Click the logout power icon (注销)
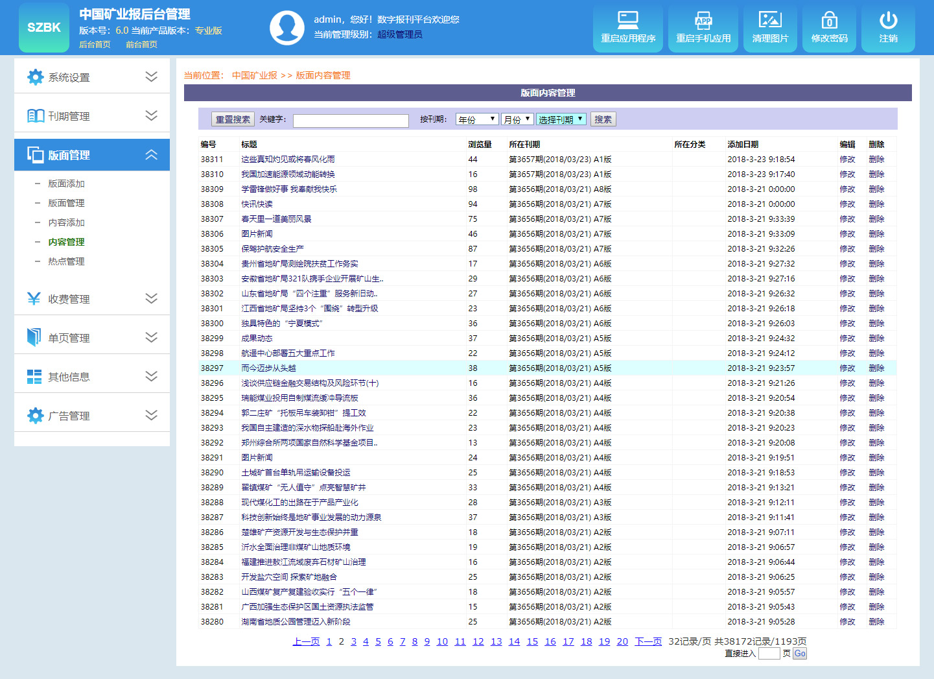934x679 pixels. 888,21
